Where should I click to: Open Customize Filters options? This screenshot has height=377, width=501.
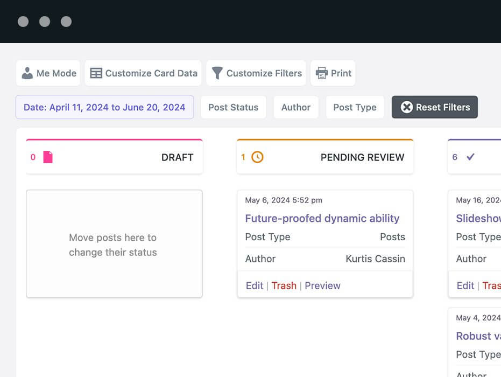click(x=256, y=73)
